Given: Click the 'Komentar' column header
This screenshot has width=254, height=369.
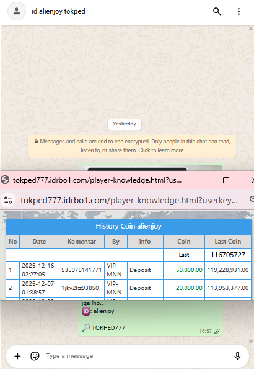Looking at the screenshot, I should [82, 242].
